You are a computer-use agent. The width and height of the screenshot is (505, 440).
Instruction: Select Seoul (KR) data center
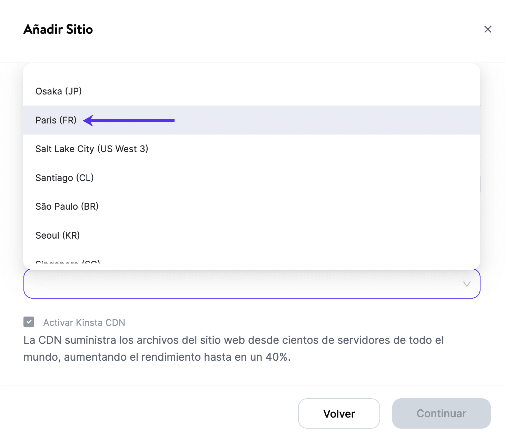(x=58, y=236)
